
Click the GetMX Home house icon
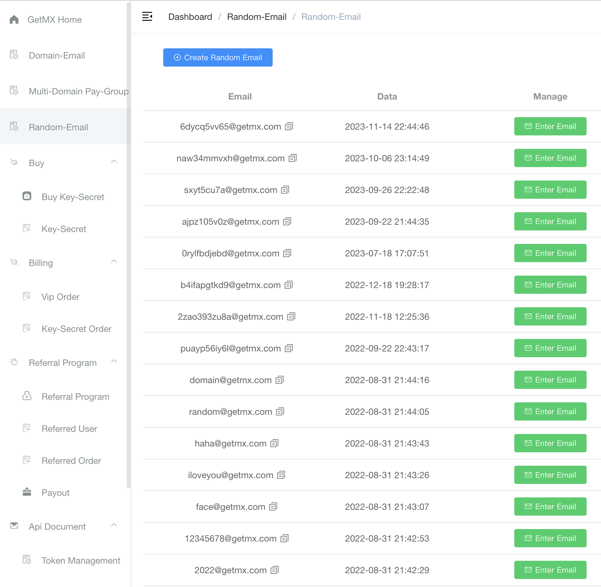point(14,20)
